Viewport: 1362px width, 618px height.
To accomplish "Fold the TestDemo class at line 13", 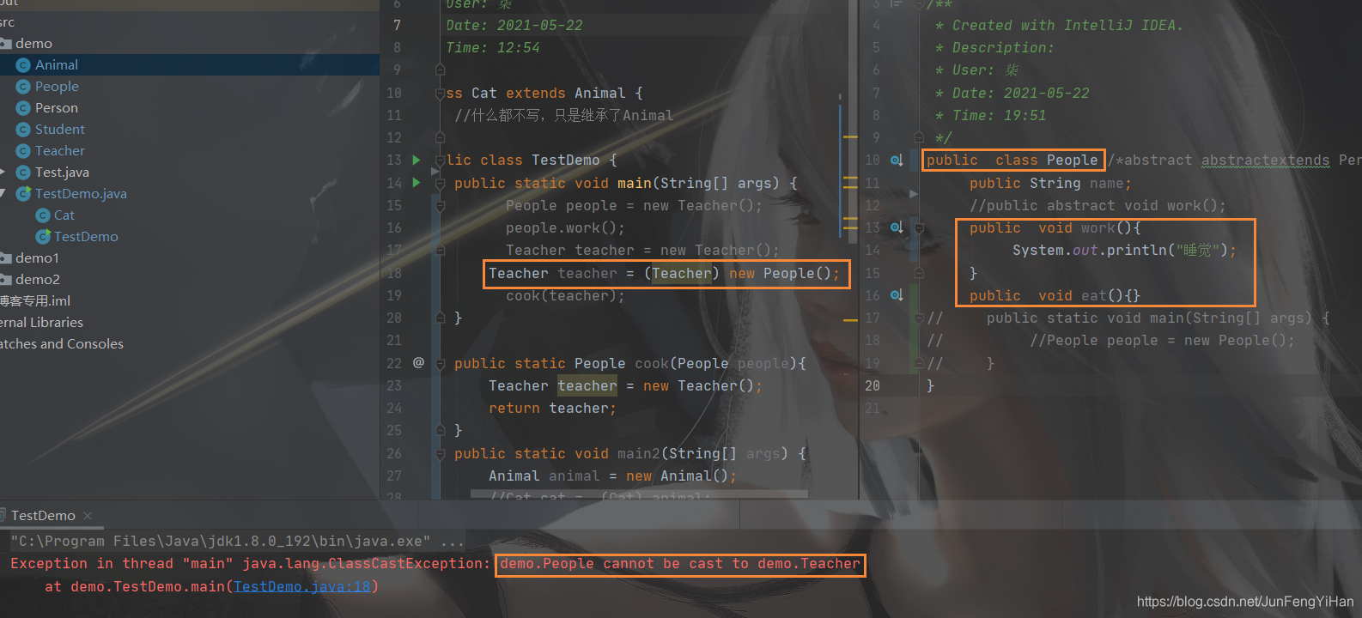I will [440, 160].
